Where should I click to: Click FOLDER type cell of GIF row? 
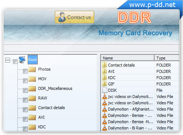tap(163, 84)
